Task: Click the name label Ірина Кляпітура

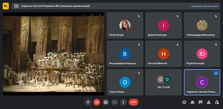Action: [x=157, y=35]
